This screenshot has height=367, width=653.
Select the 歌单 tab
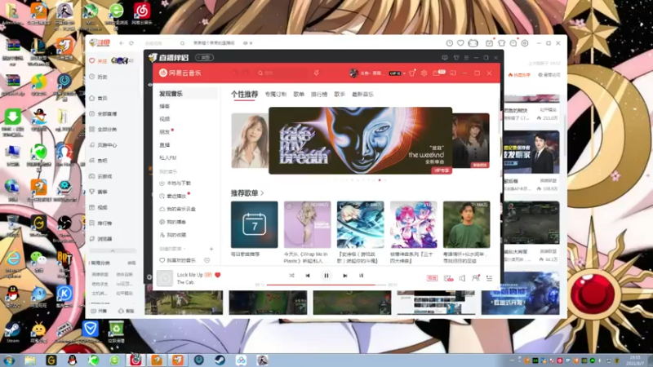click(x=299, y=95)
